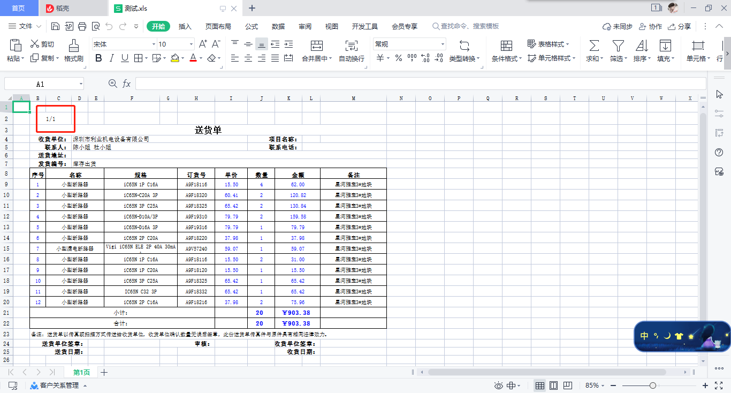The width and height of the screenshot is (731, 393).
Task: Click the Filter (筛选) funnel icon
Action: click(x=618, y=45)
